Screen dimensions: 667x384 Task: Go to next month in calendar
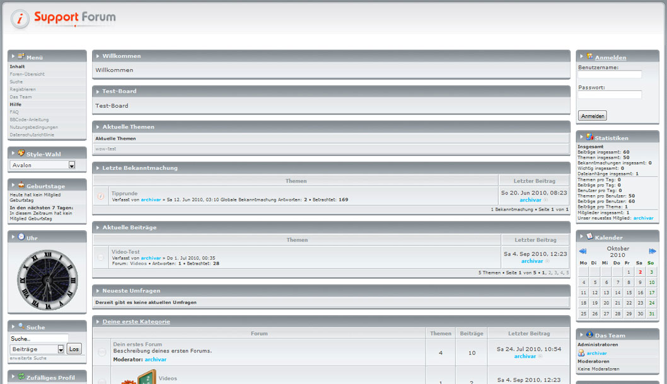652,251
